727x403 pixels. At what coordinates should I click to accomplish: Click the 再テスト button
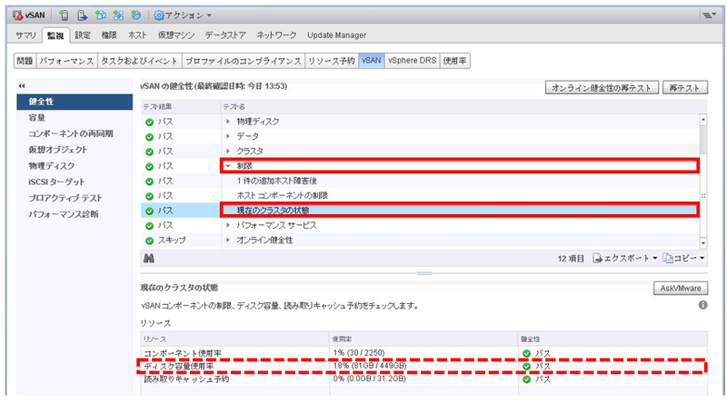click(x=684, y=87)
